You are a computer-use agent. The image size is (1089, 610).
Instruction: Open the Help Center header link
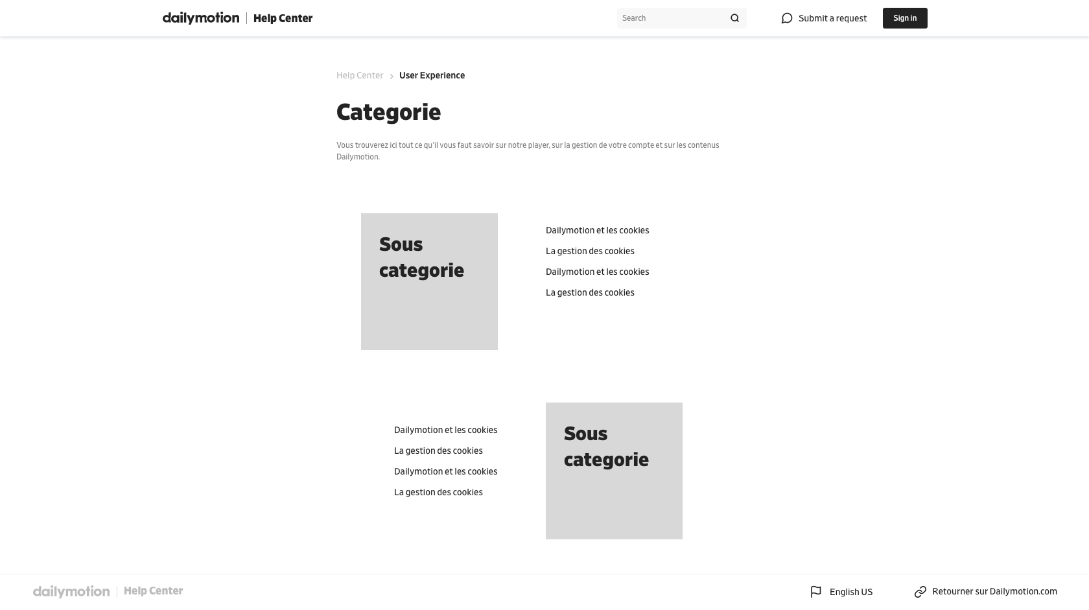tap(283, 18)
